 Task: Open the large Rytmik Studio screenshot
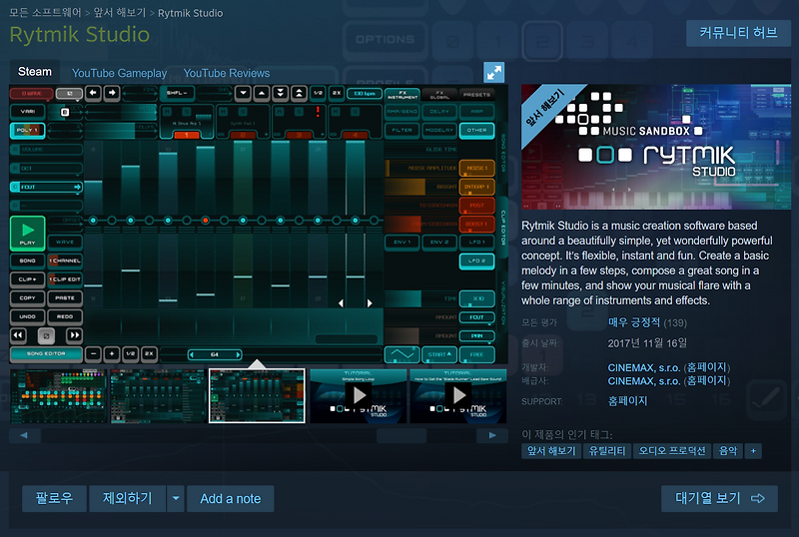pyautogui.click(x=259, y=225)
